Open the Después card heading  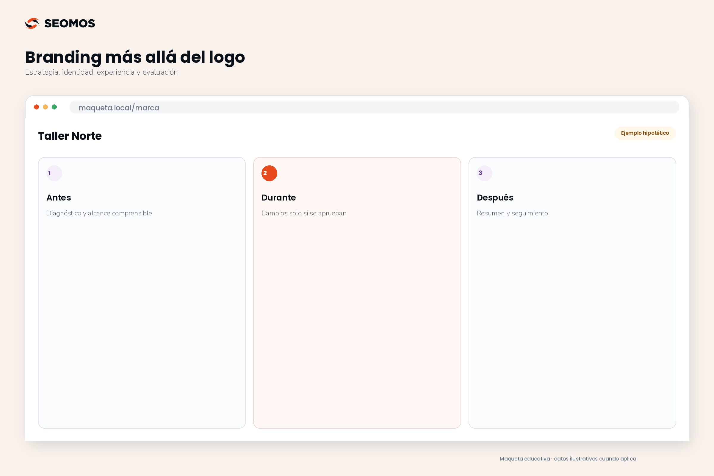495,198
